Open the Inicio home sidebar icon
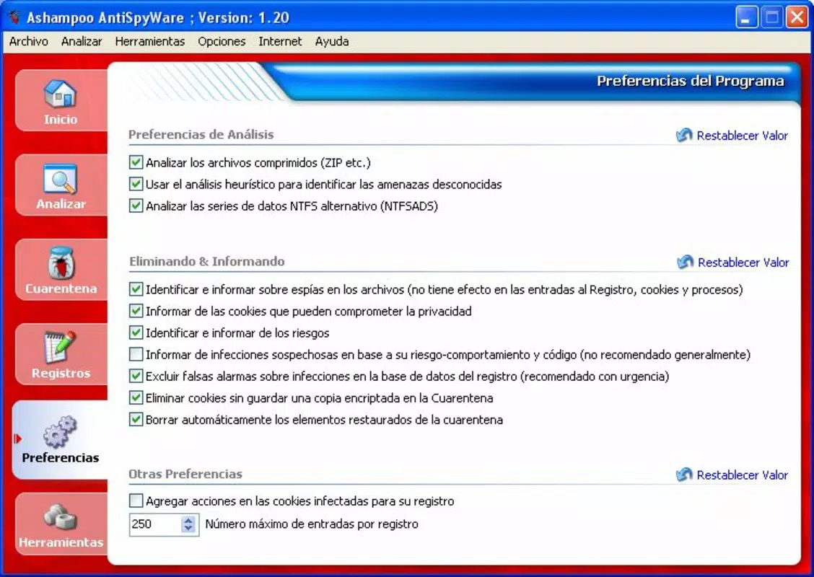 (x=60, y=93)
